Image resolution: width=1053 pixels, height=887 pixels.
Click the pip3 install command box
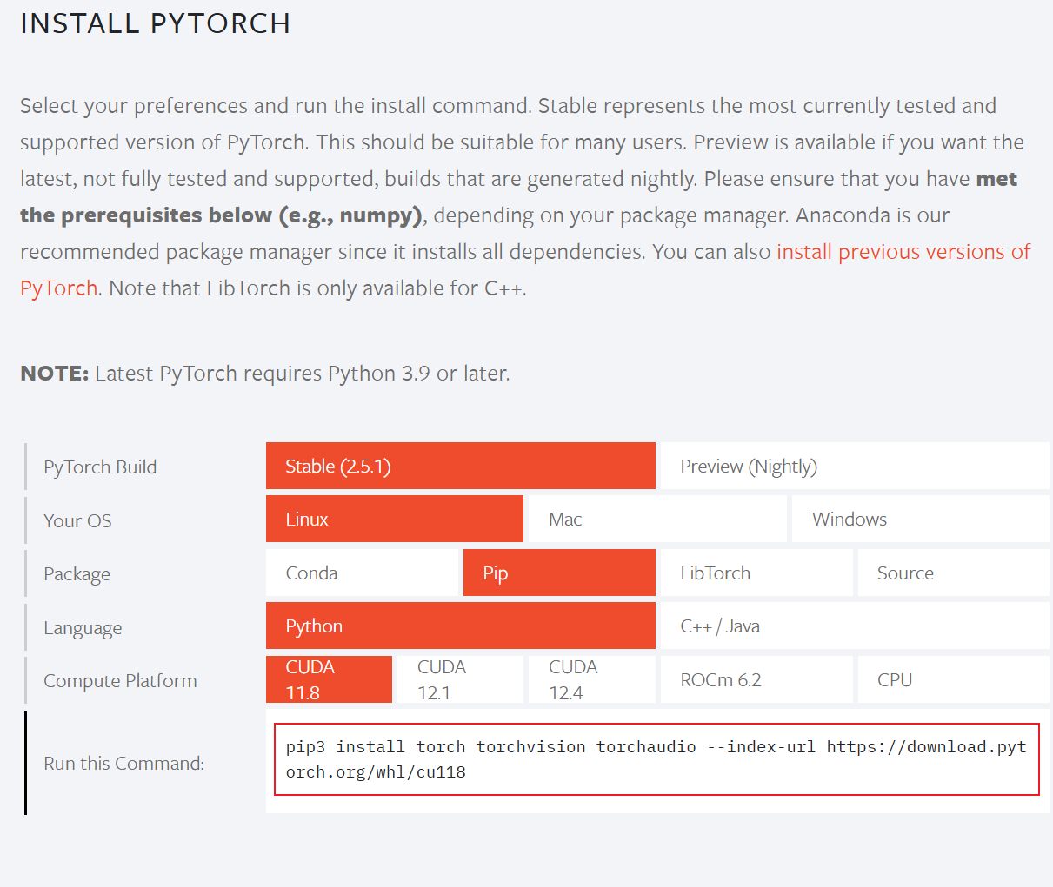656,759
